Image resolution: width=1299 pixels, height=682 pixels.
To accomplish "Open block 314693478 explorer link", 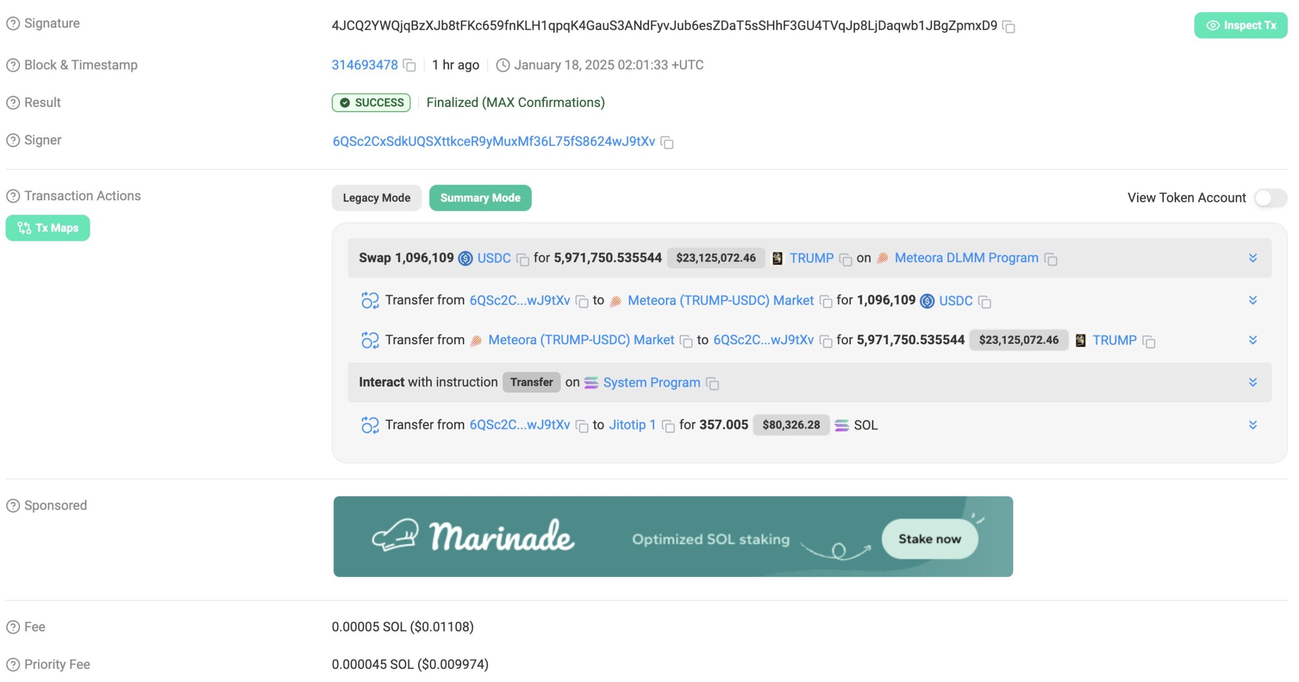I will pos(363,63).
